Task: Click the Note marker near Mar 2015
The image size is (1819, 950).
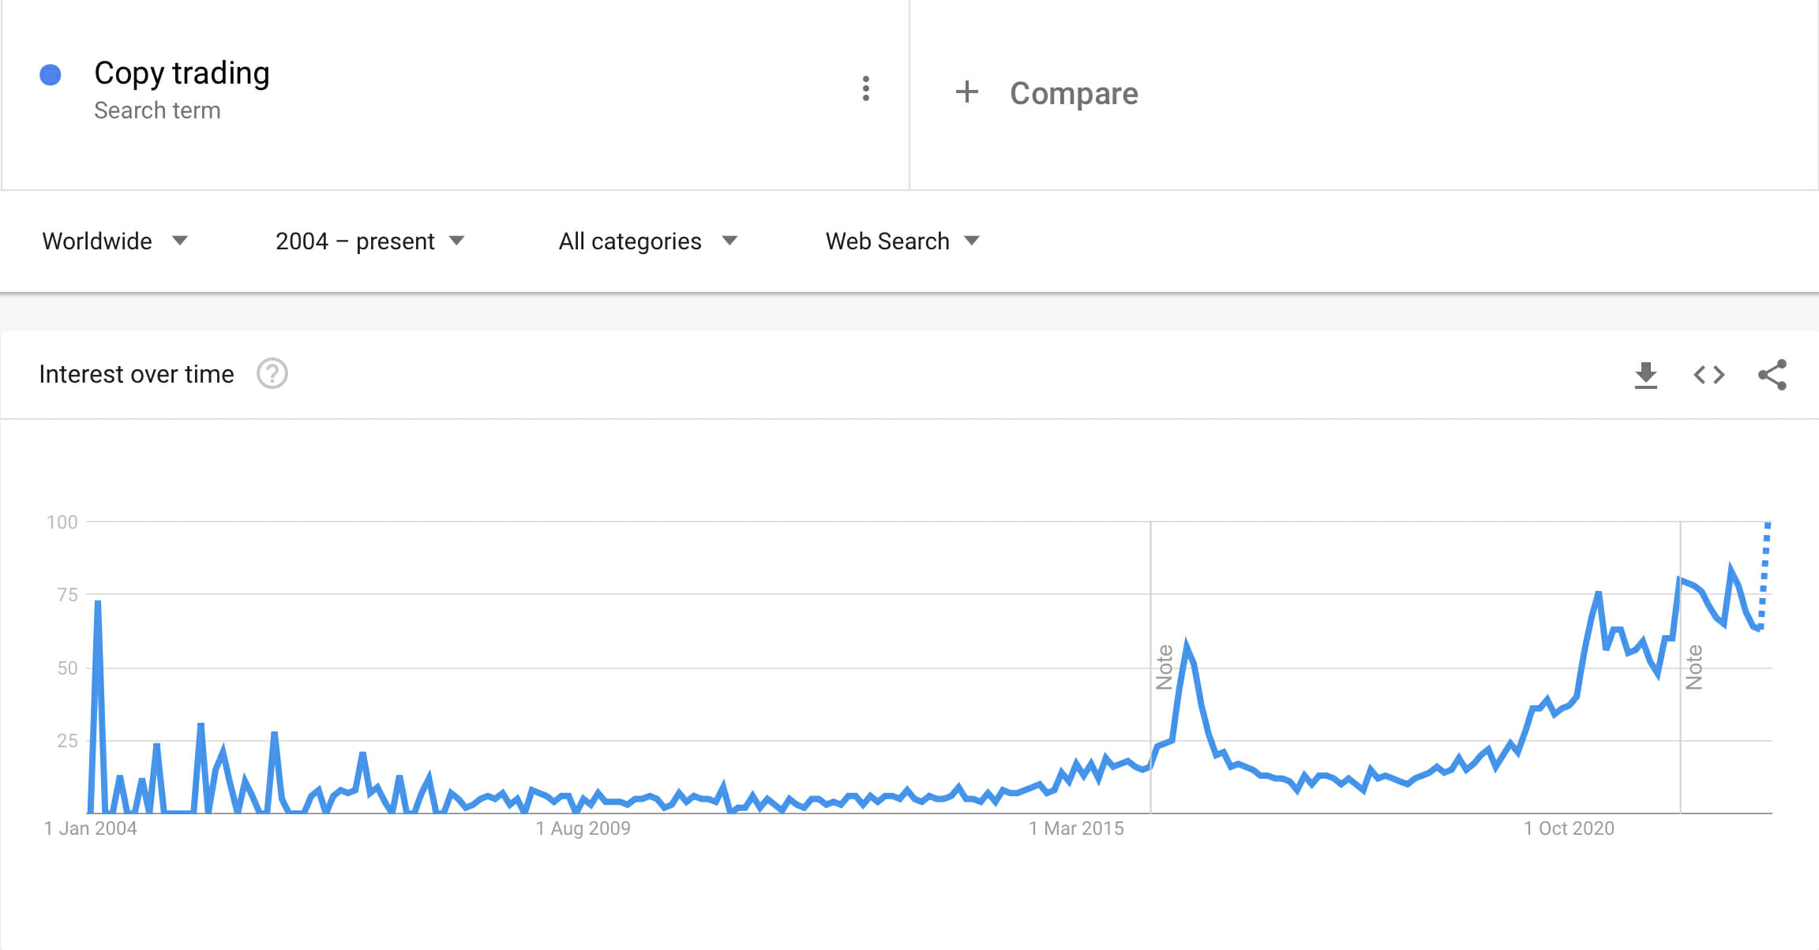Action: (1165, 667)
